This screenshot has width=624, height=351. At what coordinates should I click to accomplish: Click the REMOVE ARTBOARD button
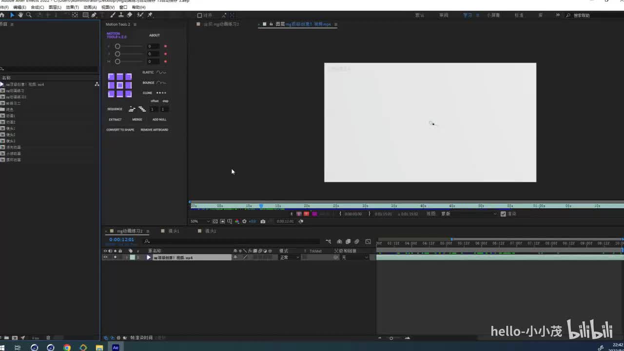(x=155, y=130)
